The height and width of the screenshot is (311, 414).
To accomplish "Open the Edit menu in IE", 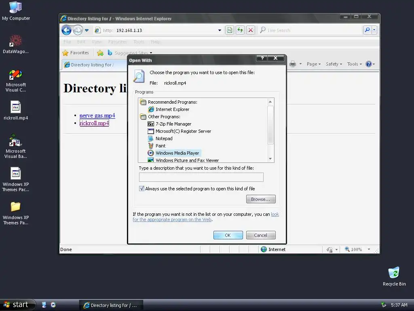I will 81,42.
